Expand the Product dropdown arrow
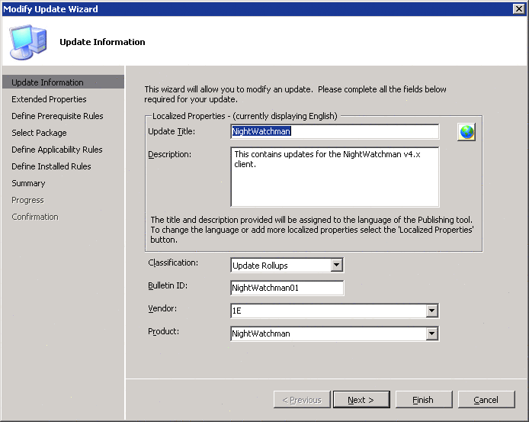 pos(431,333)
